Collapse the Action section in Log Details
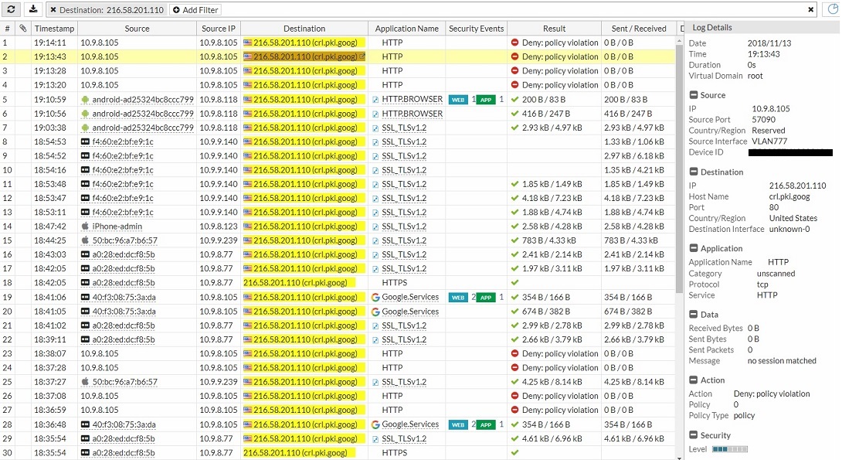 693,380
